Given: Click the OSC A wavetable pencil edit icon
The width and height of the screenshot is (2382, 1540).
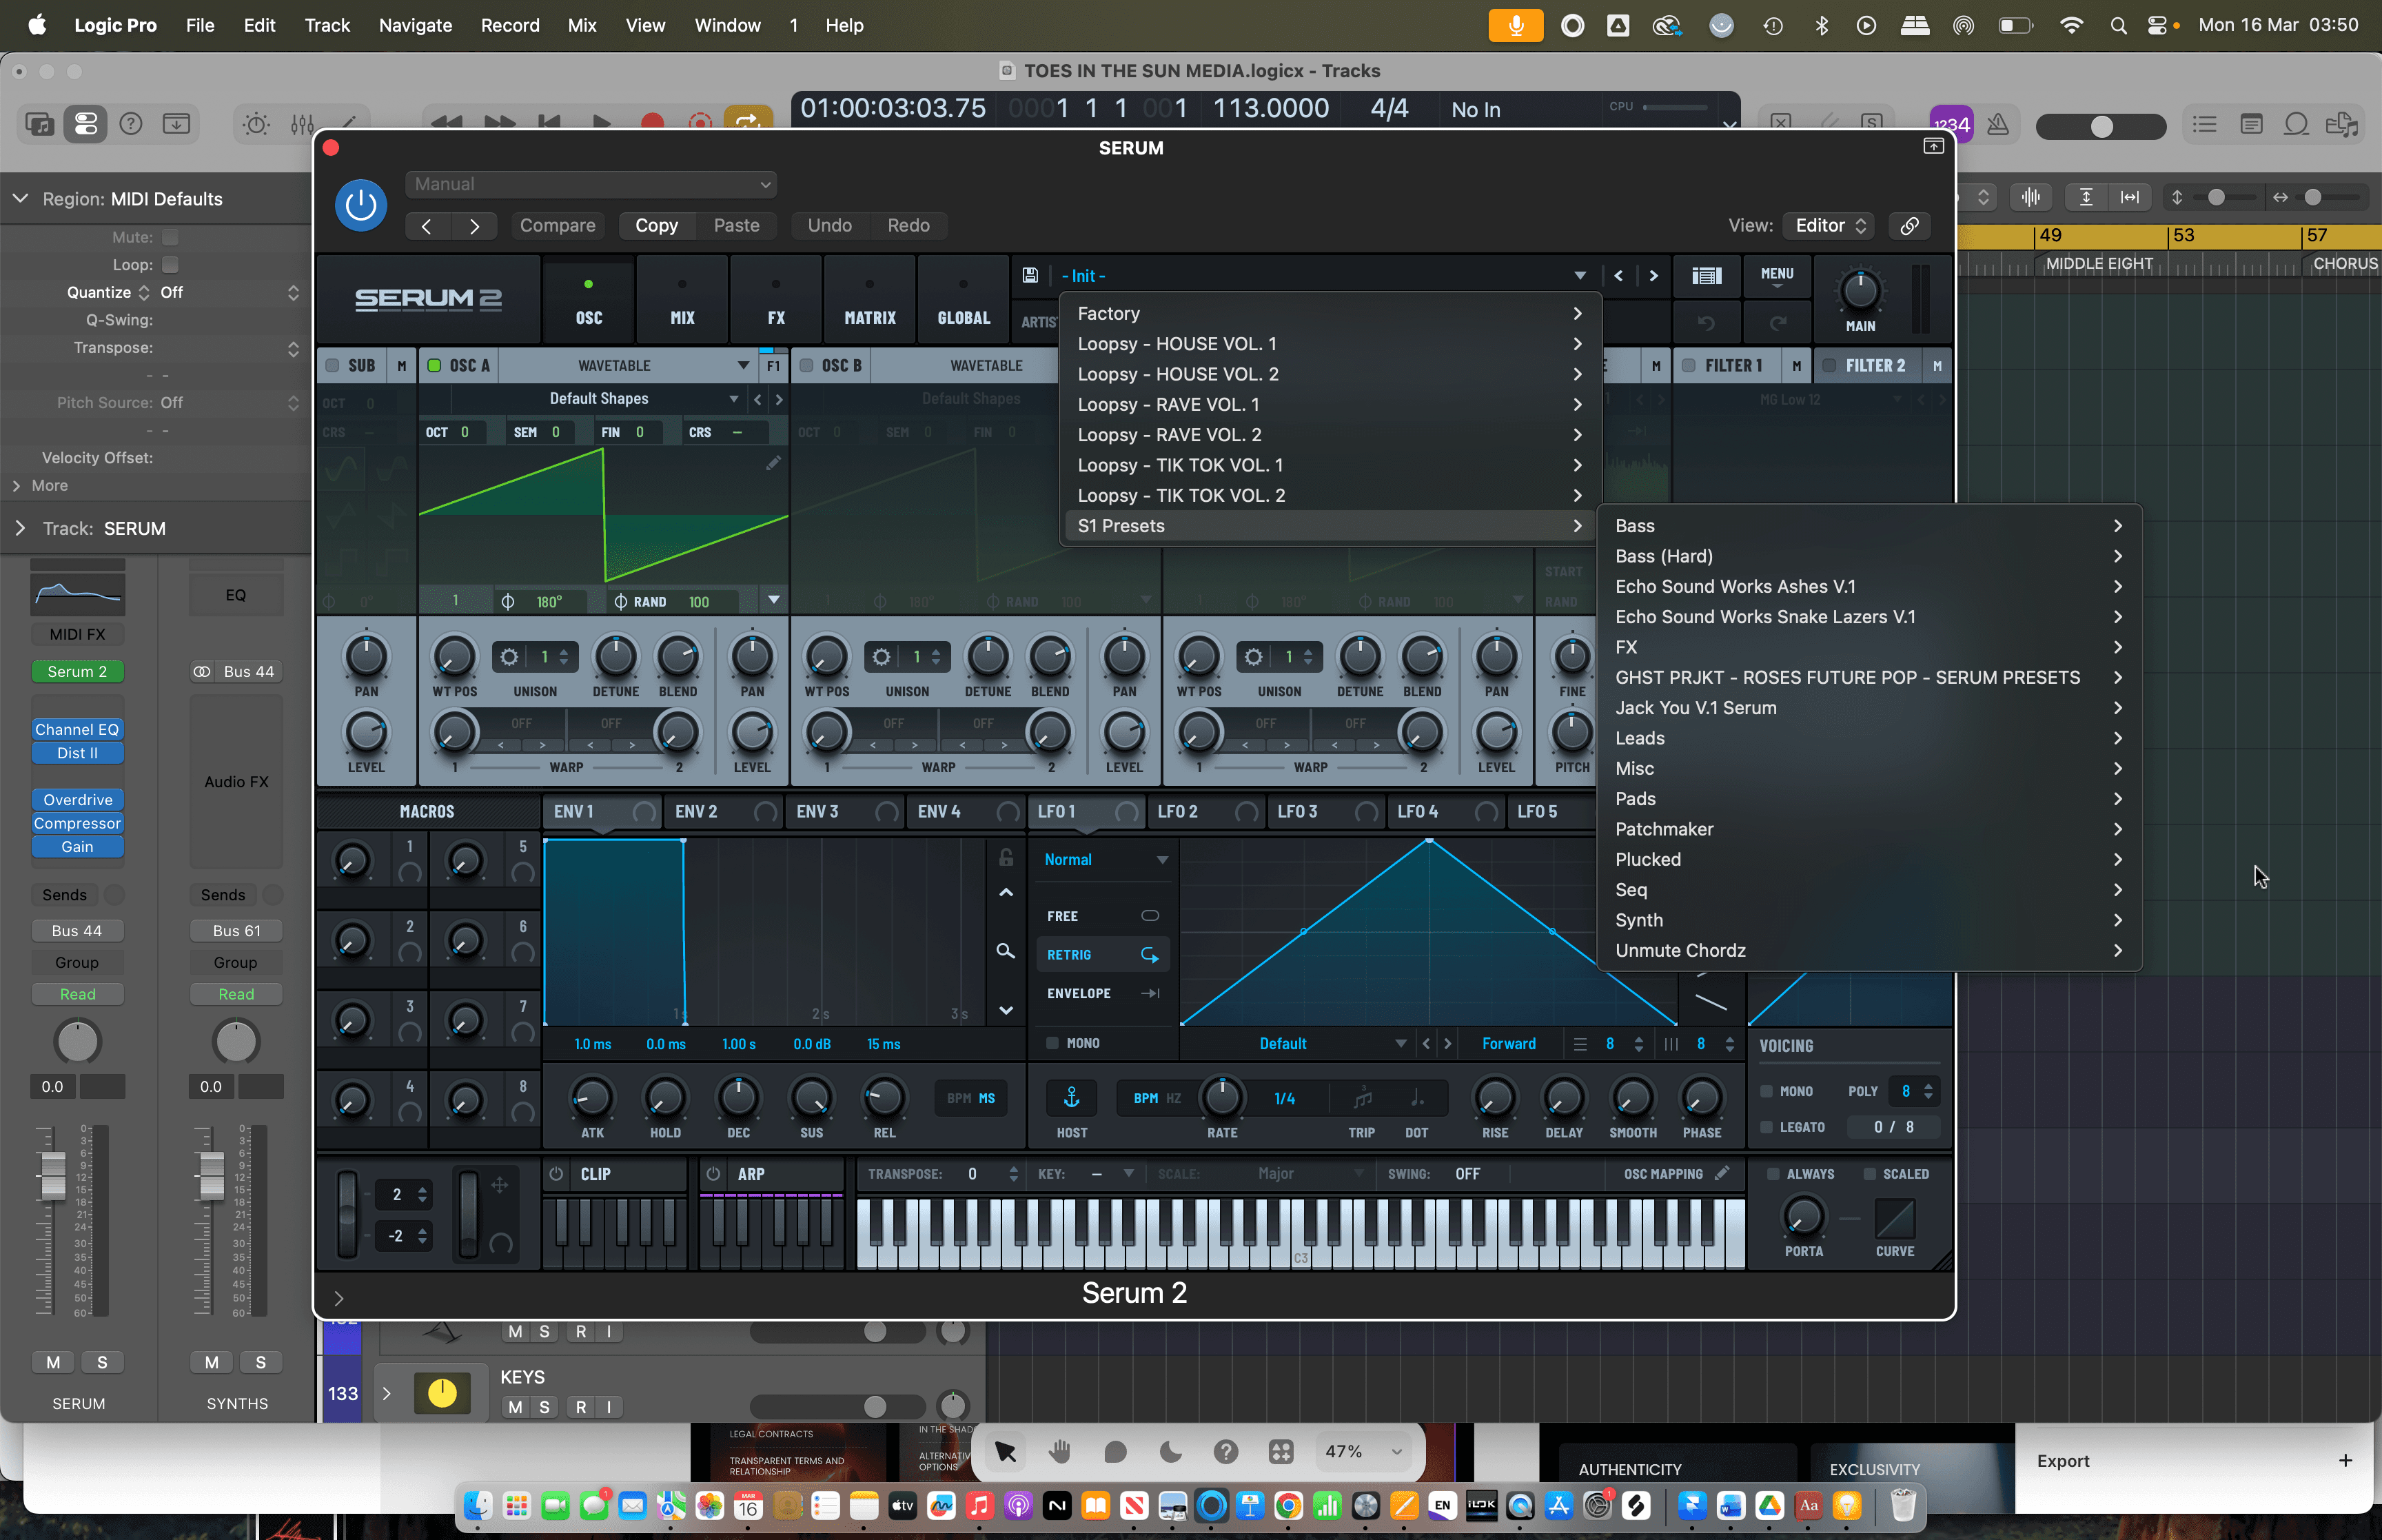Looking at the screenshot, I should [x=774, y=463].
